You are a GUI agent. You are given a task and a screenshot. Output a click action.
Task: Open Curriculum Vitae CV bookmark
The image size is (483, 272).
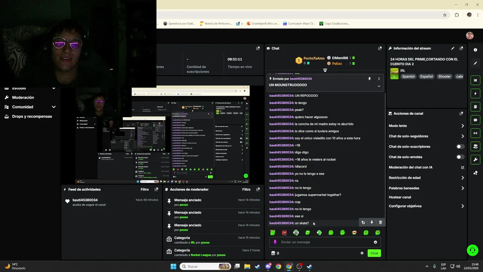click(x=299, y=23)
